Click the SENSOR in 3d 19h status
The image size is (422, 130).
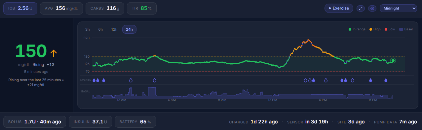[307, 122]
